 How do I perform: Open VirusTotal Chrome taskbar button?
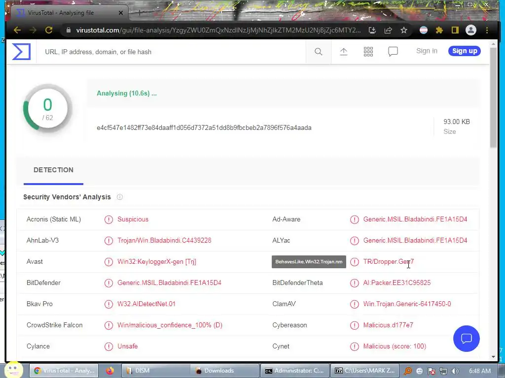pos(64,371)
